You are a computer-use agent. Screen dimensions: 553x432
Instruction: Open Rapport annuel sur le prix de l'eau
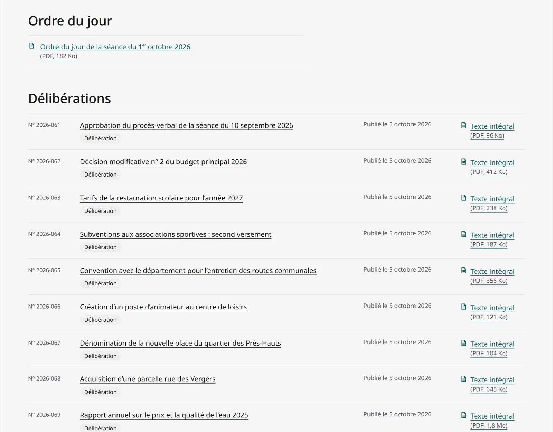tap(164, 415)
